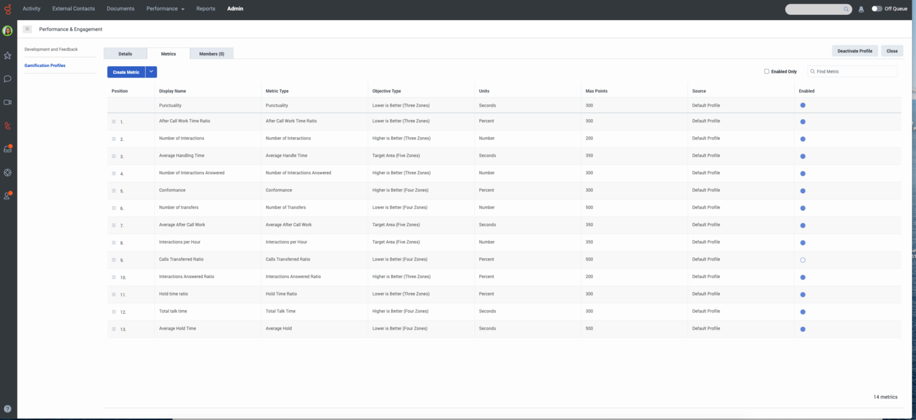Switch to the Members (0) tab
Image resolution: width=916 pixels, height=420 pixels.
[x=212, y=54]
